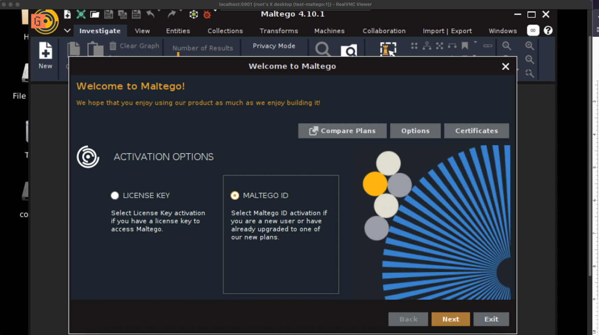Collapse the ribbon with chevron arrow
Screen dimensions: 599x335
(x=67, y=30)
